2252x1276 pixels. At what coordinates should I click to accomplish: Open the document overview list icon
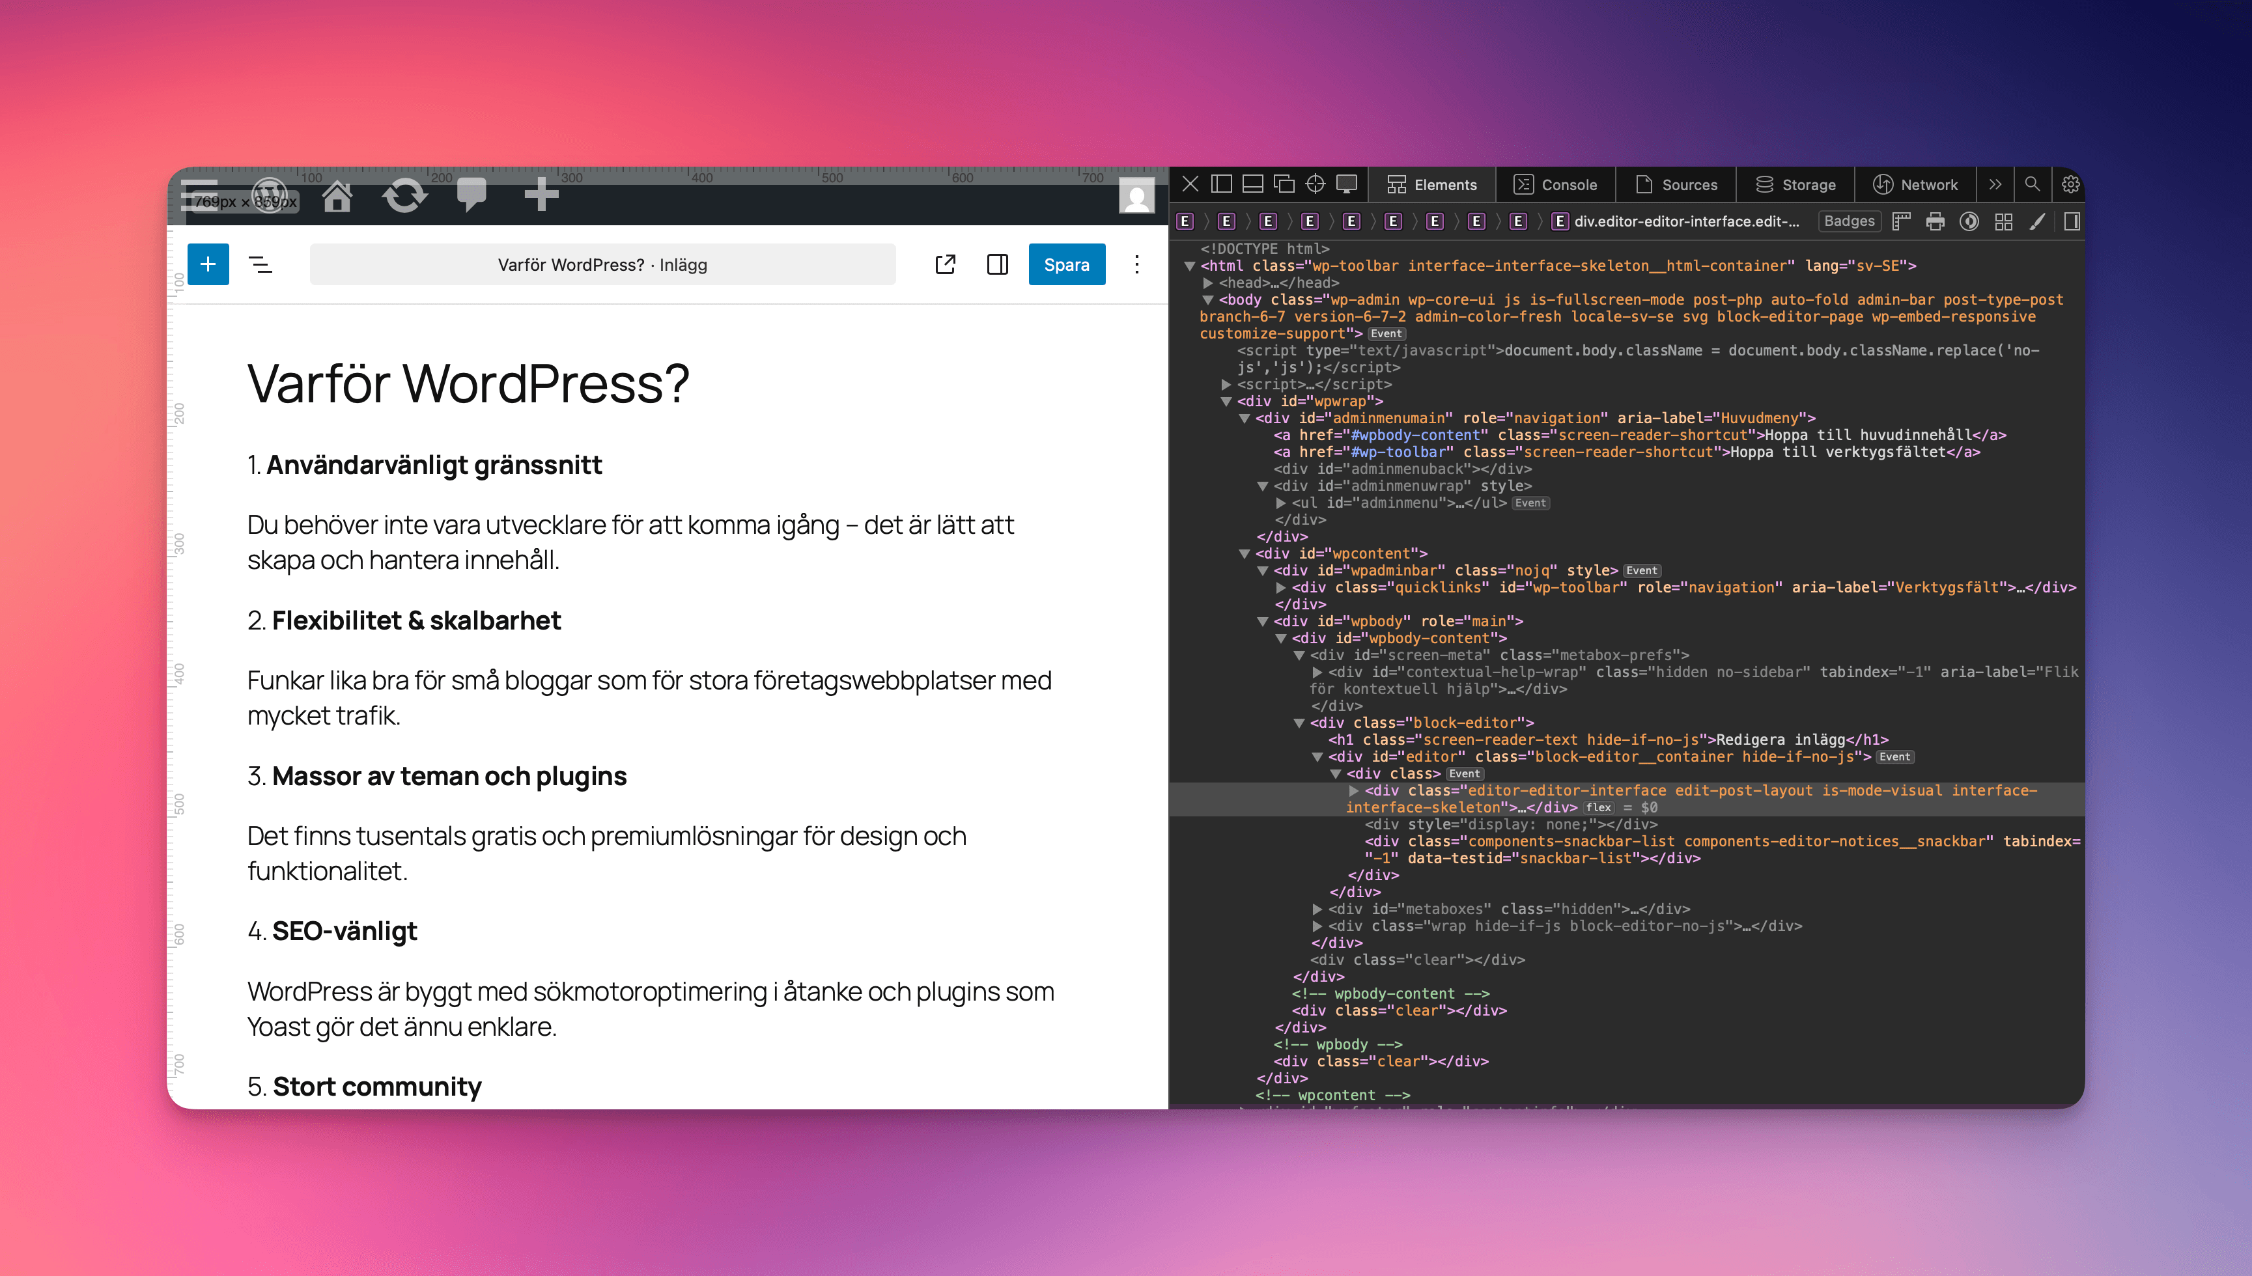260,264
